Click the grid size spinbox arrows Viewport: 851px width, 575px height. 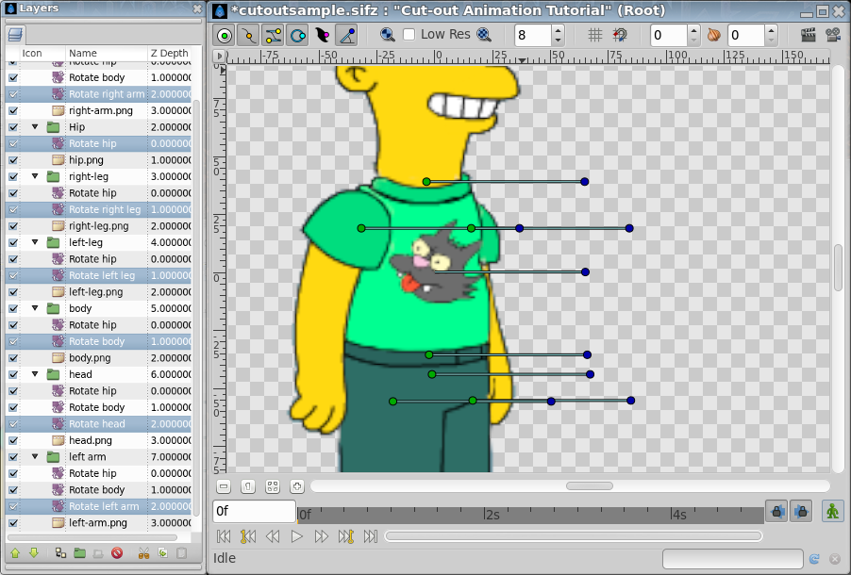pyautogui.click(x=693, y=35)
